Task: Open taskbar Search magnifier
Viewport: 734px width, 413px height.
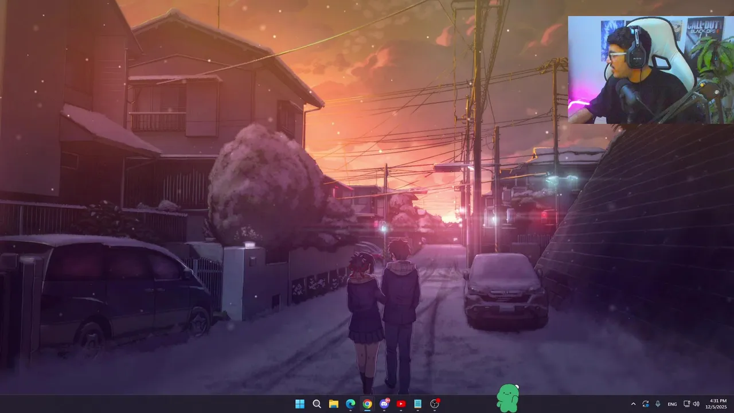Action: [x=317, y=404]
